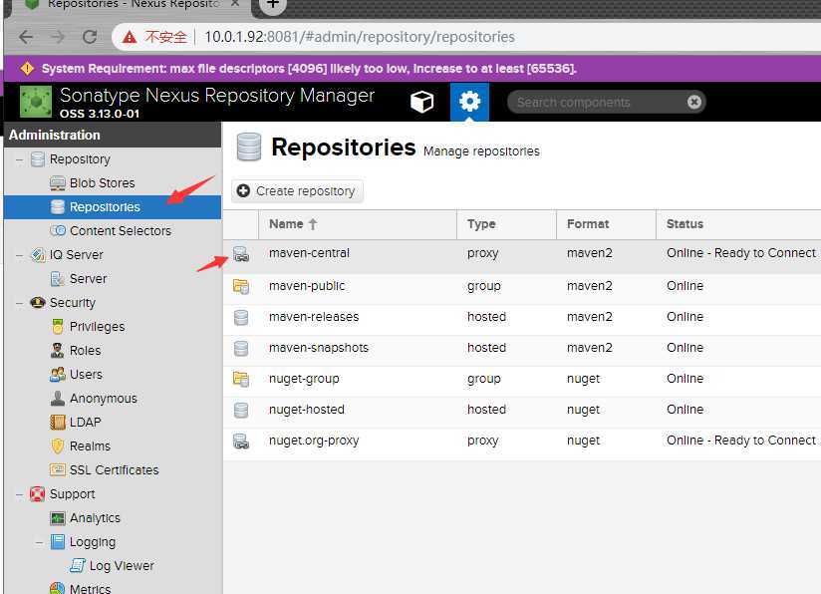Click the system requirement warning banner
This screenshot has width=821, height=594.
(412, 69)
